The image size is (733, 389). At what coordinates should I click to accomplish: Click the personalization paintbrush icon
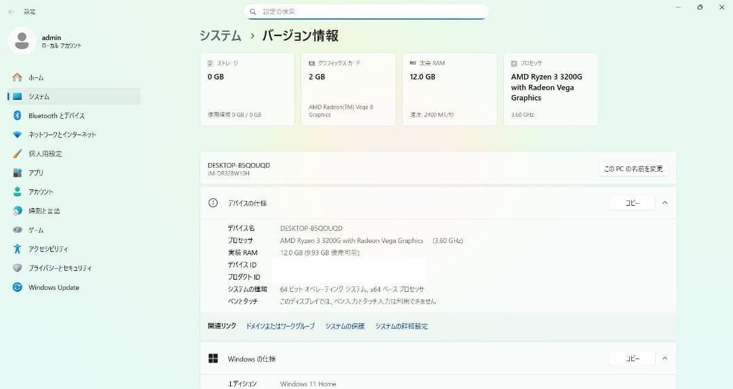click(17, 153)
